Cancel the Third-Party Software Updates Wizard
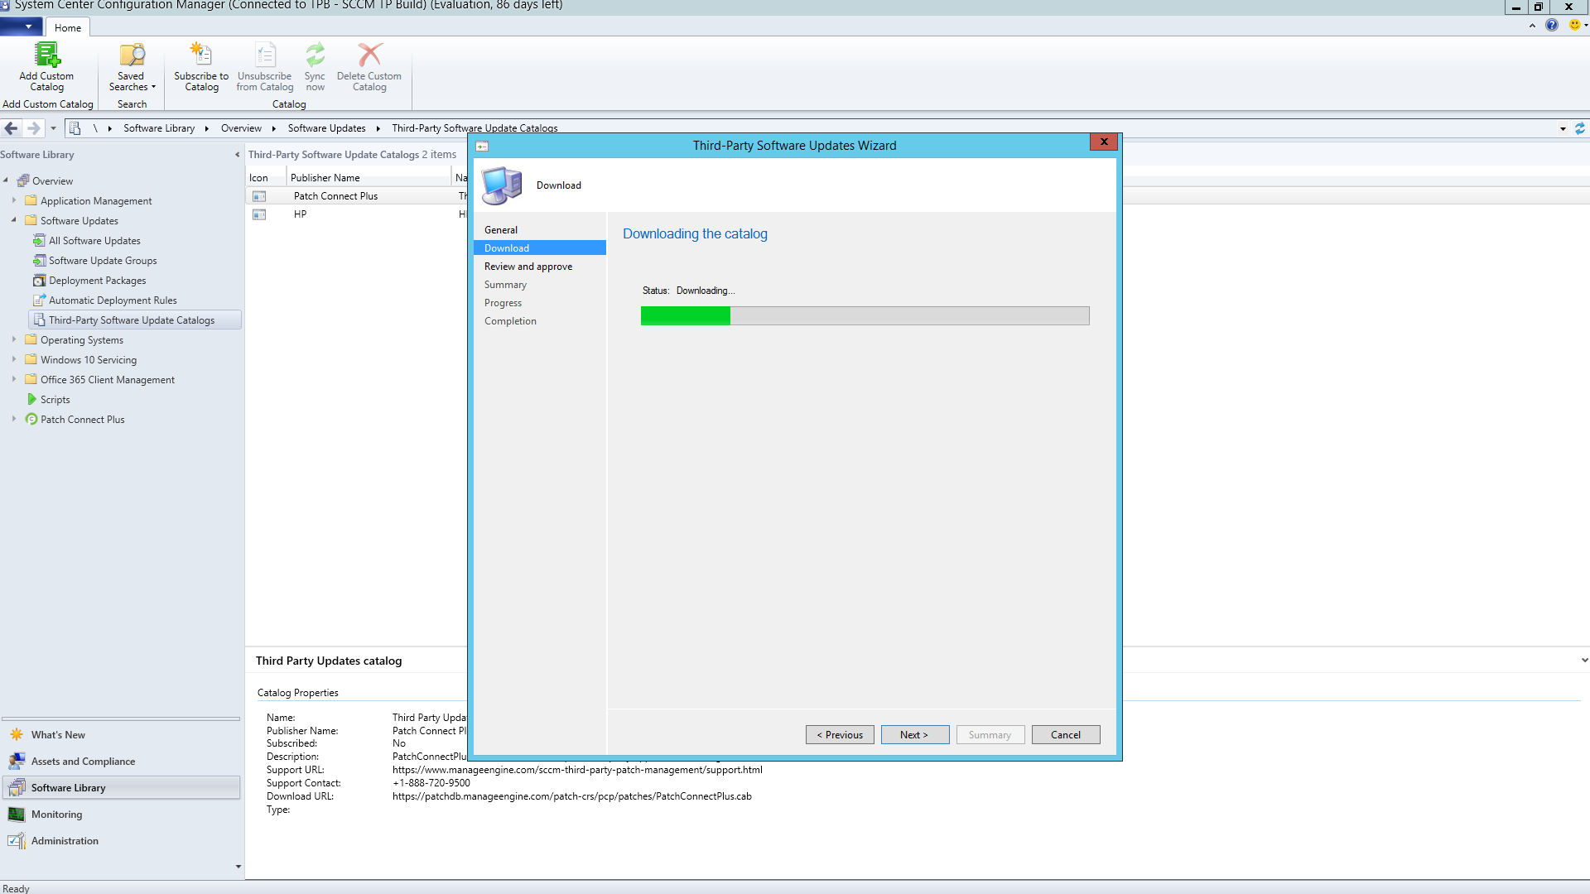 point(1065,735)
